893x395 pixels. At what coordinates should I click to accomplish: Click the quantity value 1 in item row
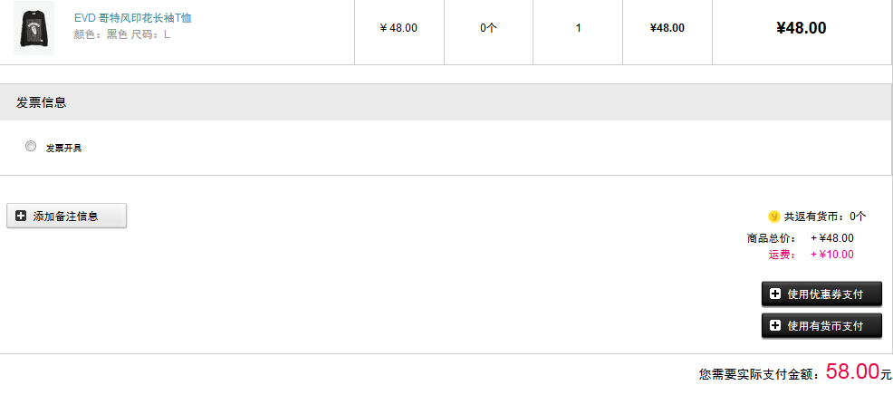point(579,28)
